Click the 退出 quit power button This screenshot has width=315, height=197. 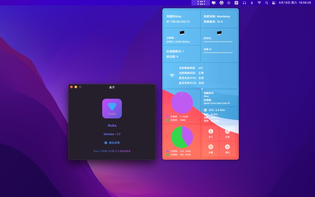(227, 149)
